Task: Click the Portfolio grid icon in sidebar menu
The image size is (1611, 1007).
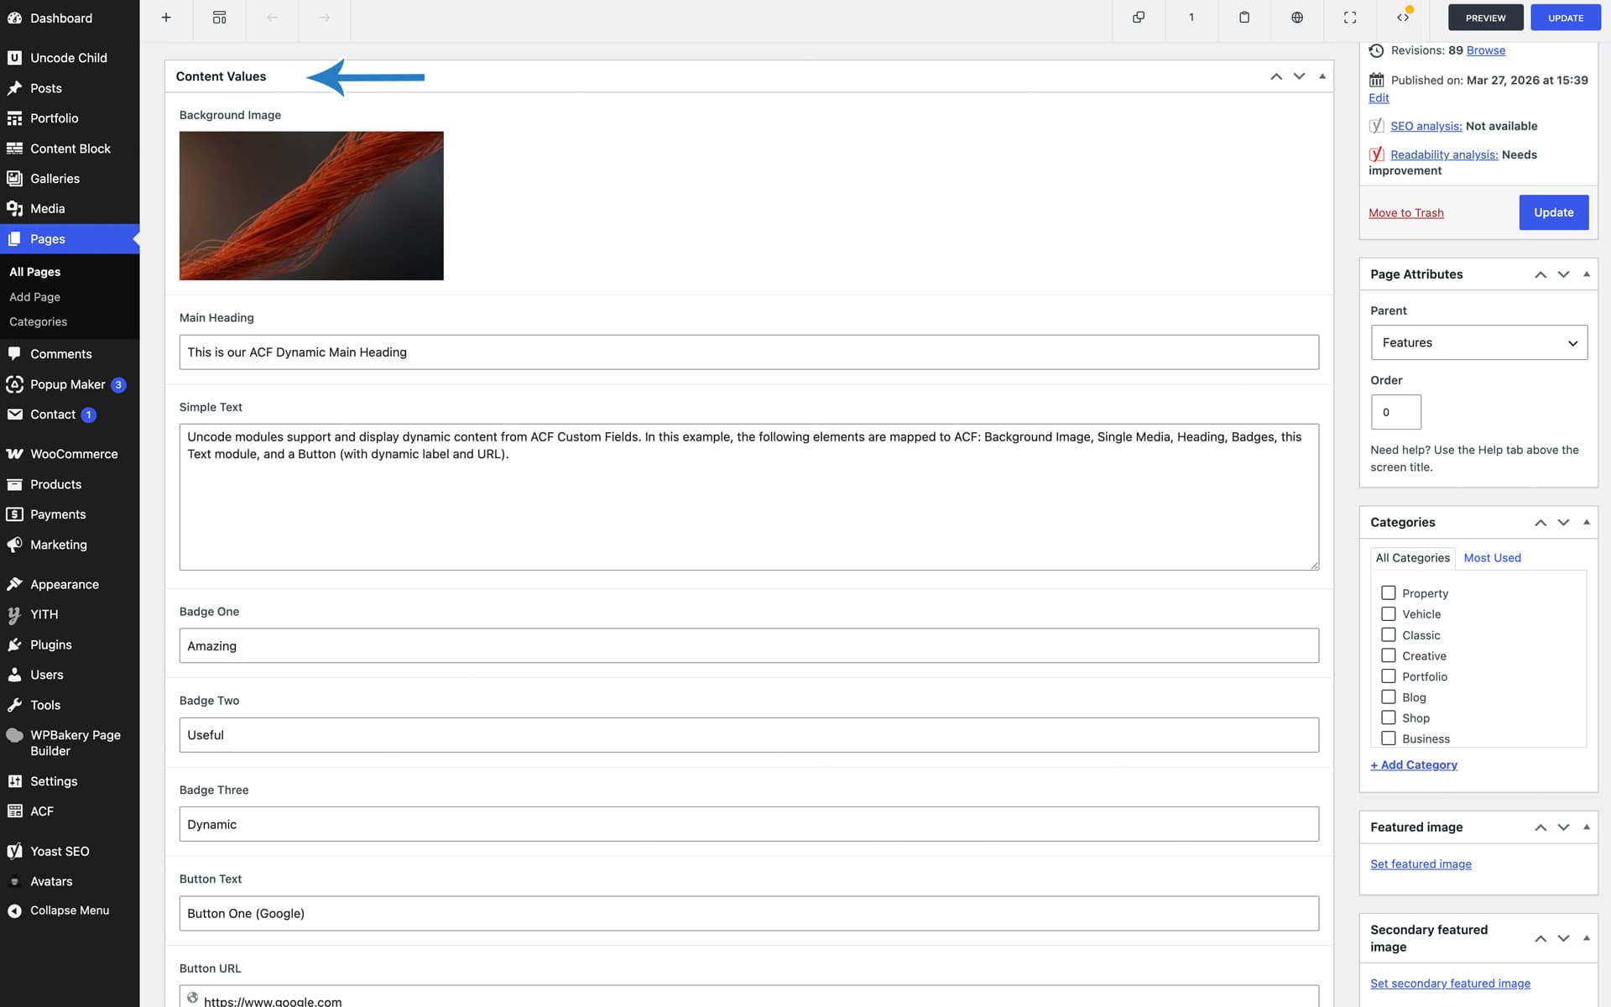Action: (x=14, y=118)
